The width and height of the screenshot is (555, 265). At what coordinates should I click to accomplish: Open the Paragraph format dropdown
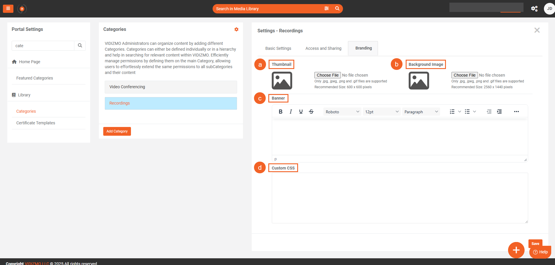pyautogui.click(x=421, y=112)
